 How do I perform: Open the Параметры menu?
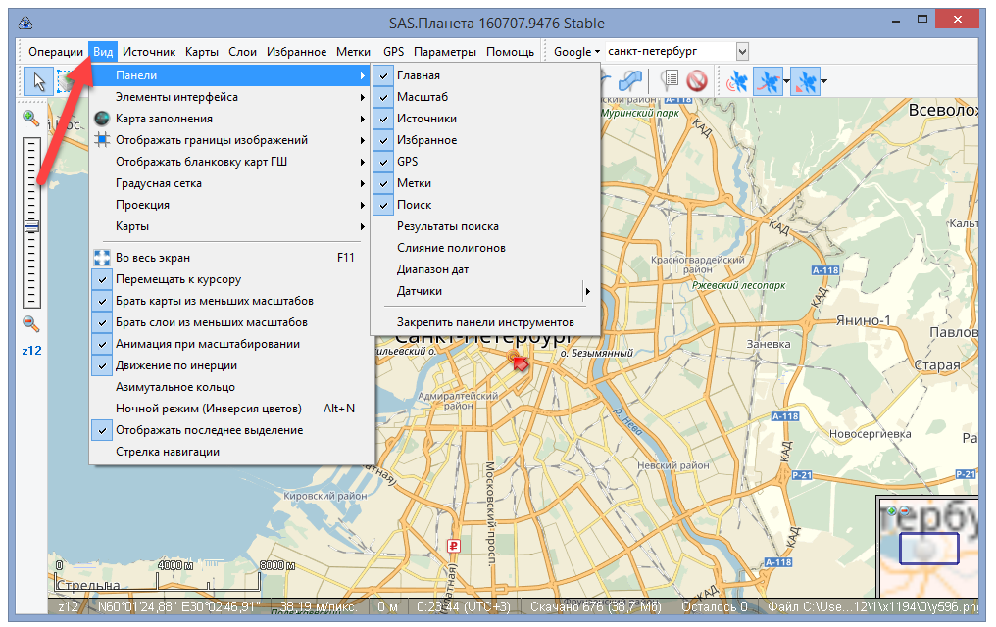tap(444, 52)
